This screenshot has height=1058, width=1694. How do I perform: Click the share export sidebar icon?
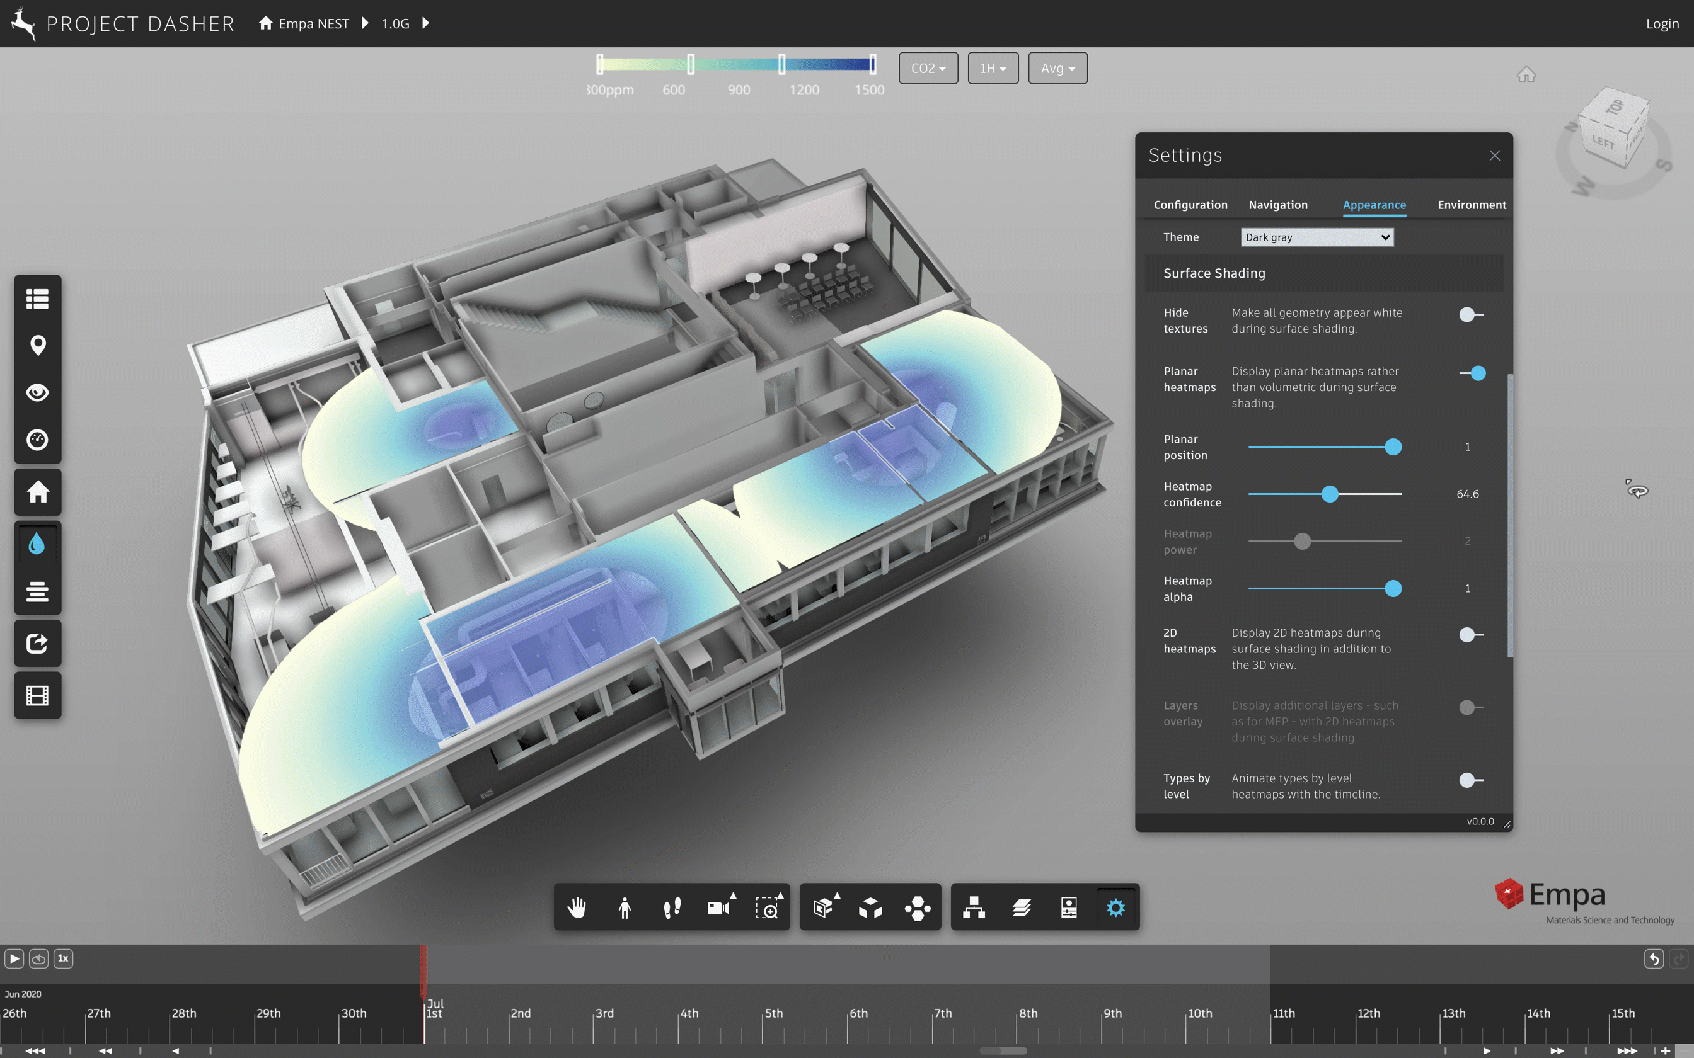tap(38, 643)
